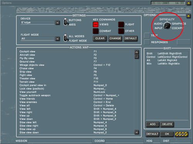The image size is (193, 144).
Task: Select the 'Aircraft view' action row
Action: 76,55
